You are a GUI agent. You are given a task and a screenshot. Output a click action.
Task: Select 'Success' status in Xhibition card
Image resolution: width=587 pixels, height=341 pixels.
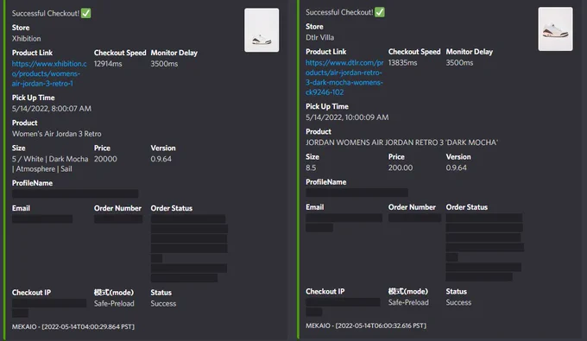(163, 304)
